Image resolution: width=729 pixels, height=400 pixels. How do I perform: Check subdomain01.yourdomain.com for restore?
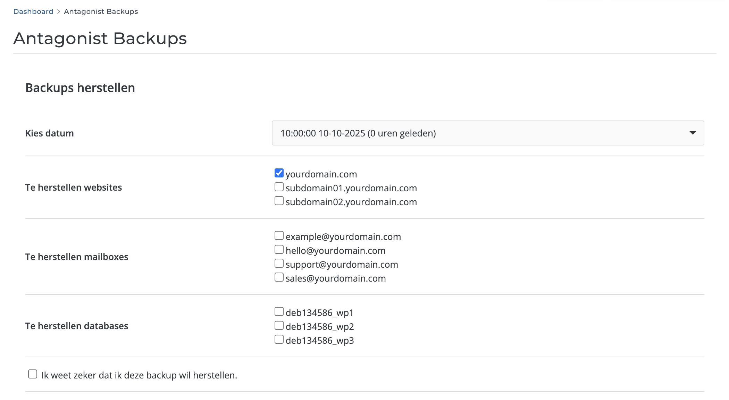click(x=279, y=187)
